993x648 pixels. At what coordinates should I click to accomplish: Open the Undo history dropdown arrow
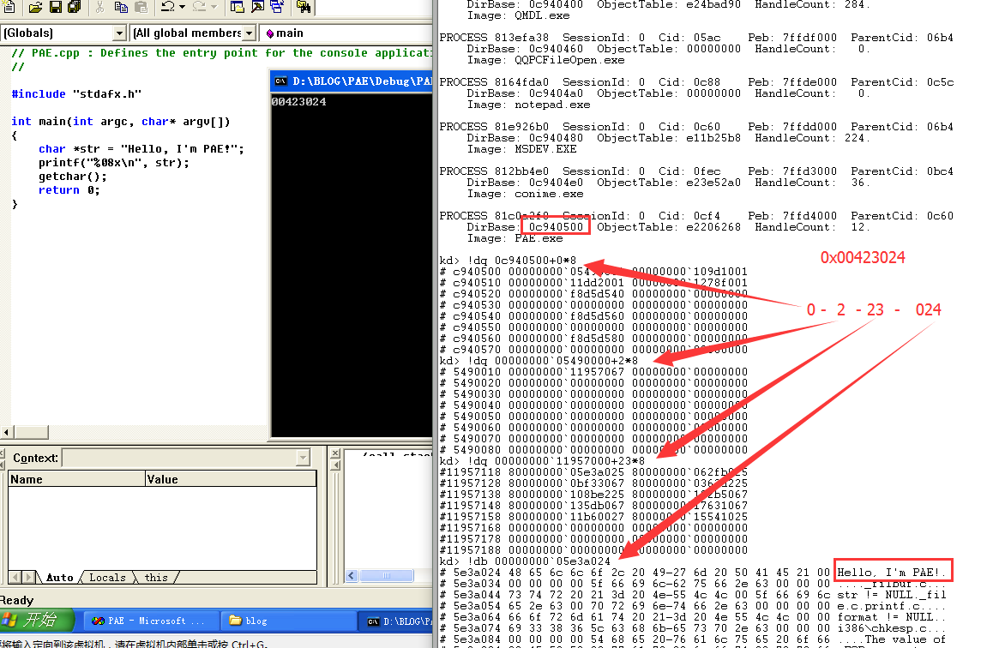(183, 7)
